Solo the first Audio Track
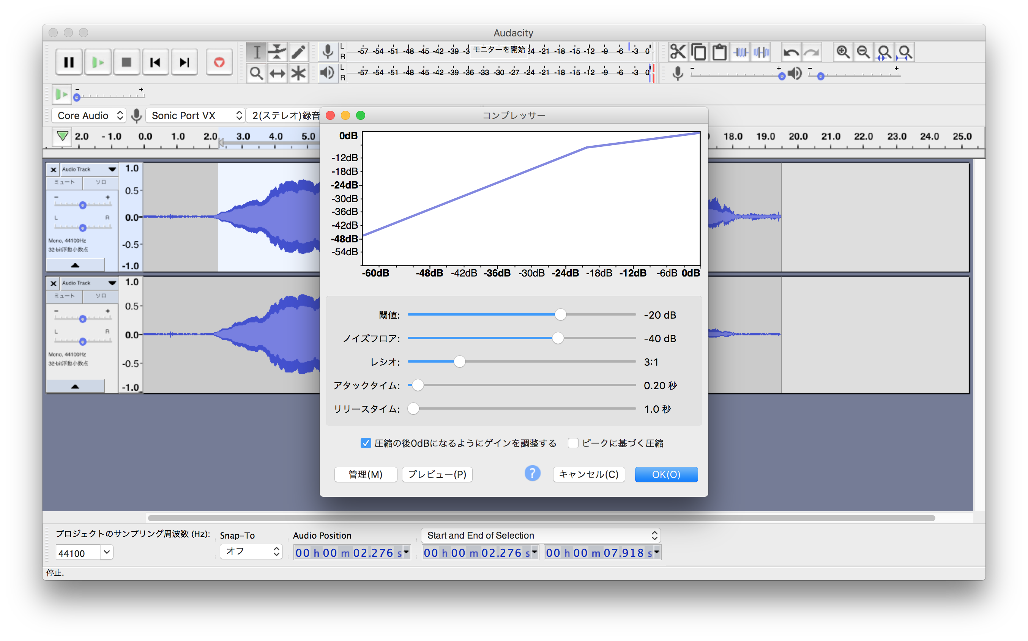 101,182
